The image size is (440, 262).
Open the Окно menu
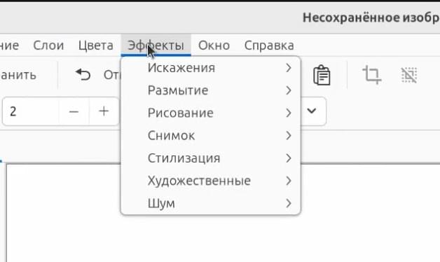(x=214, y=45)
